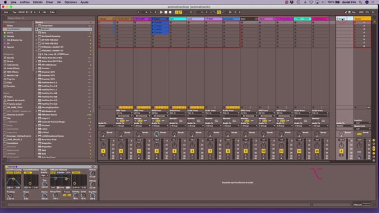
Task: Toggle track 8 activator button
Action: [x=227, y=151]
